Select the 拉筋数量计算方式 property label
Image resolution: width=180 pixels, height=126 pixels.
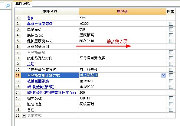pyautogui.click(x=41, y=70)
